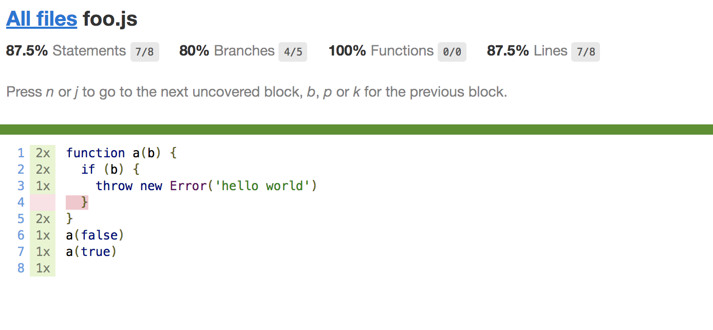This screenshot has width=713, height=330.
Task: Click the 100% Functions percentage
Action: [x=347, y=51]
